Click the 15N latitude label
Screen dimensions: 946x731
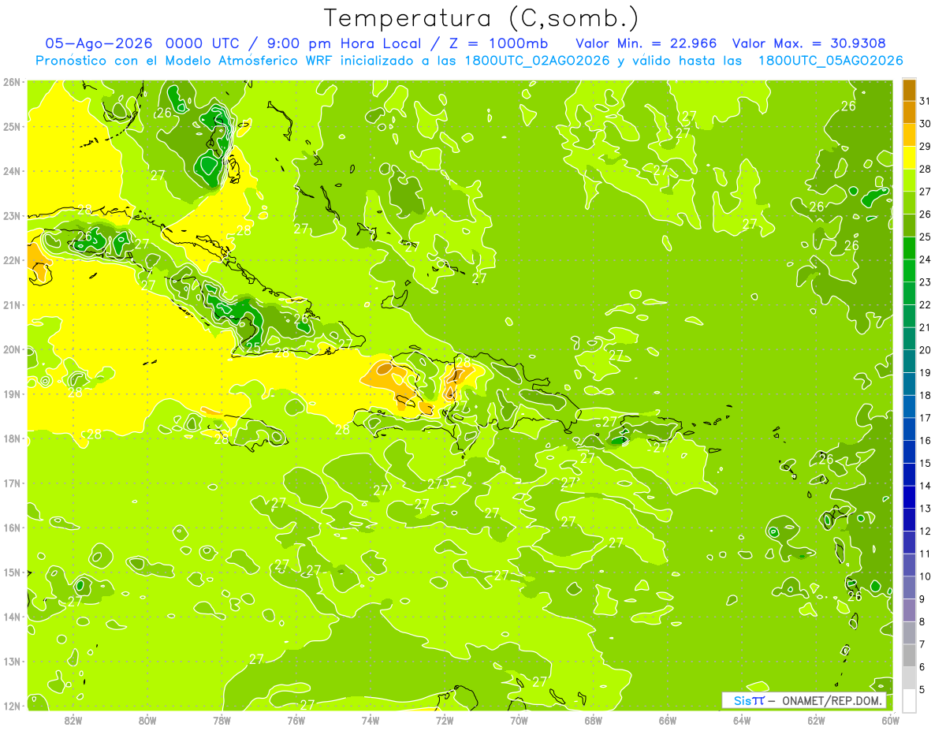12,572
